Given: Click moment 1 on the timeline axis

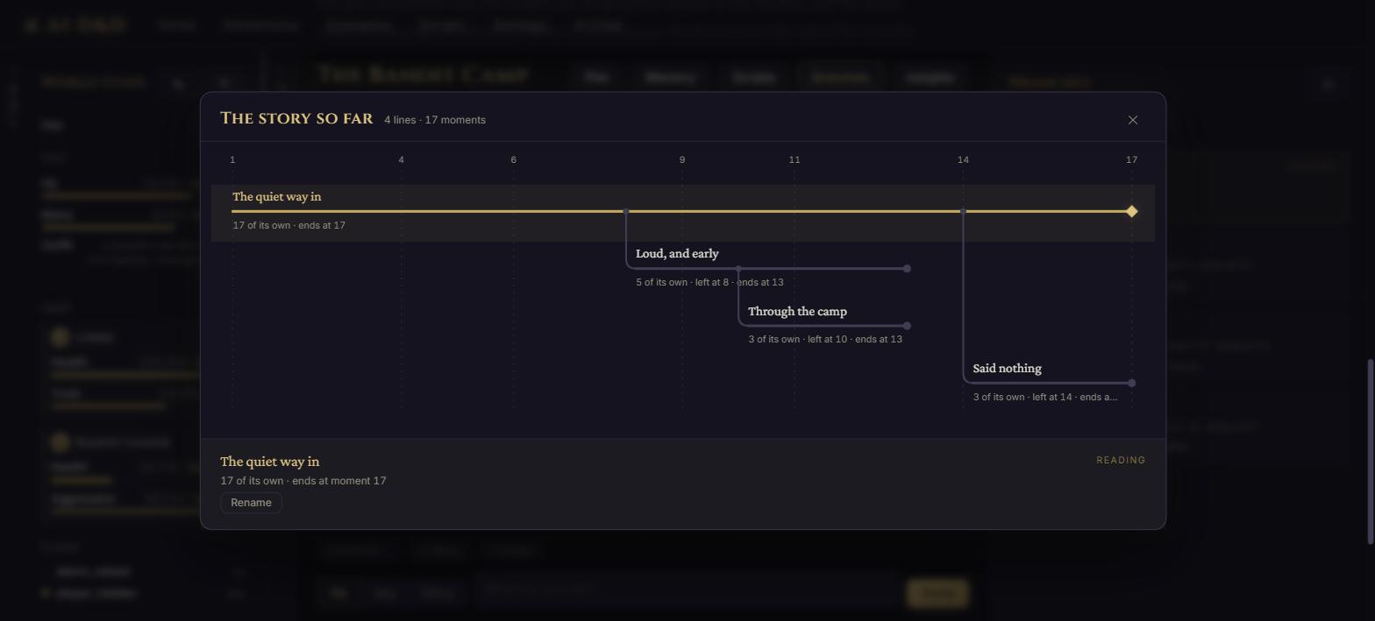Looking at the screenshot, I should pos(232,159).
